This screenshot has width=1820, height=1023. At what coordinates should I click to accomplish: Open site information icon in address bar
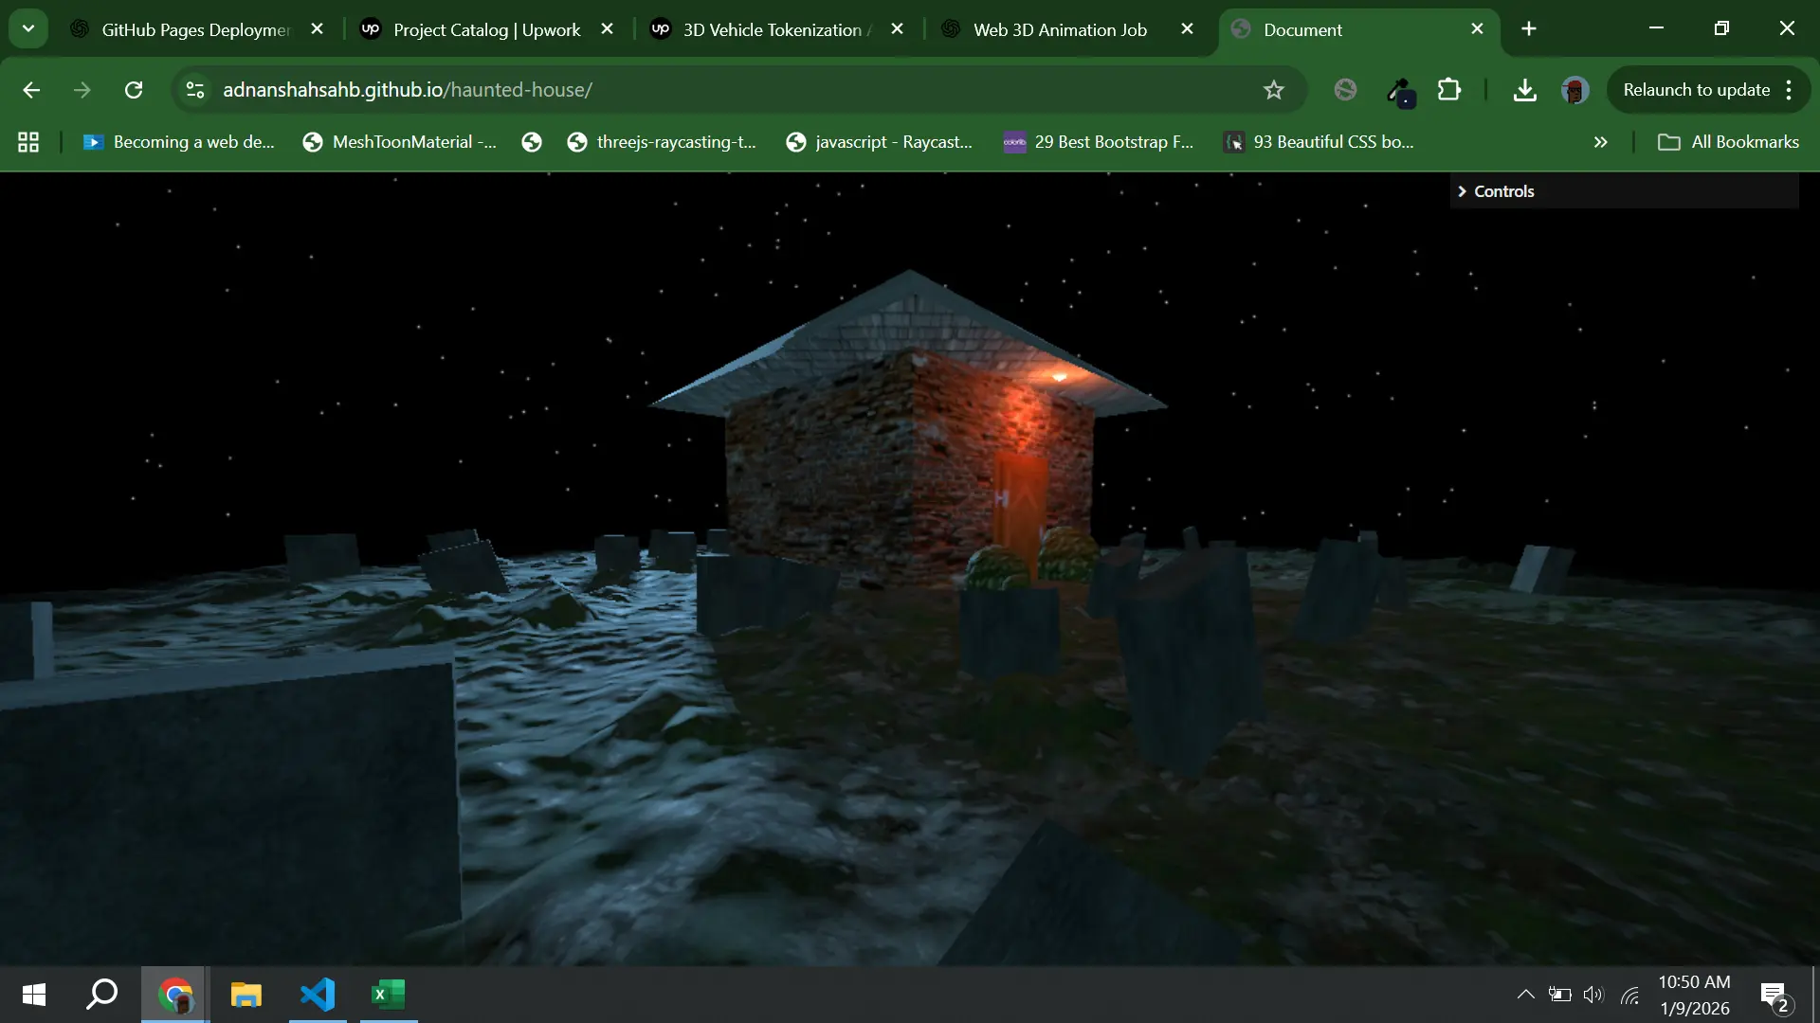point(195,90)
